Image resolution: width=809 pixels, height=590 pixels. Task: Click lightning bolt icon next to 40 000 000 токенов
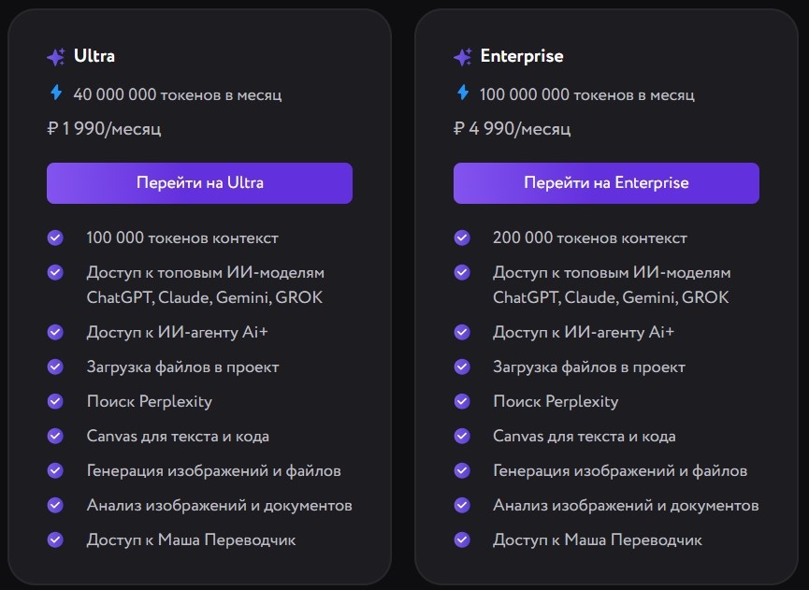[55, 93]
